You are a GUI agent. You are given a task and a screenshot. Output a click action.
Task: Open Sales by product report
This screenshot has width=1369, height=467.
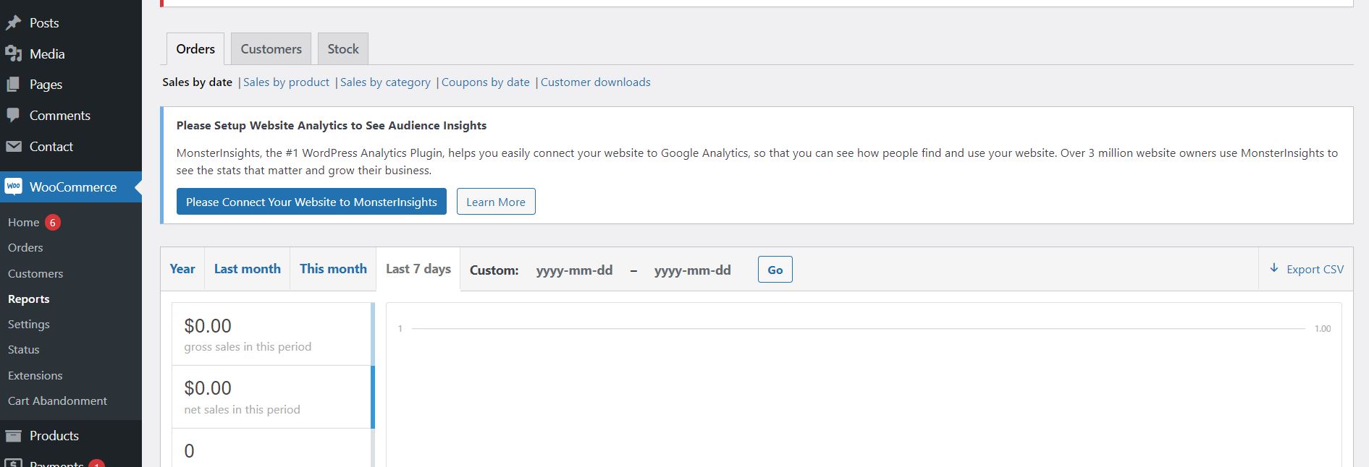pos(286,82)
